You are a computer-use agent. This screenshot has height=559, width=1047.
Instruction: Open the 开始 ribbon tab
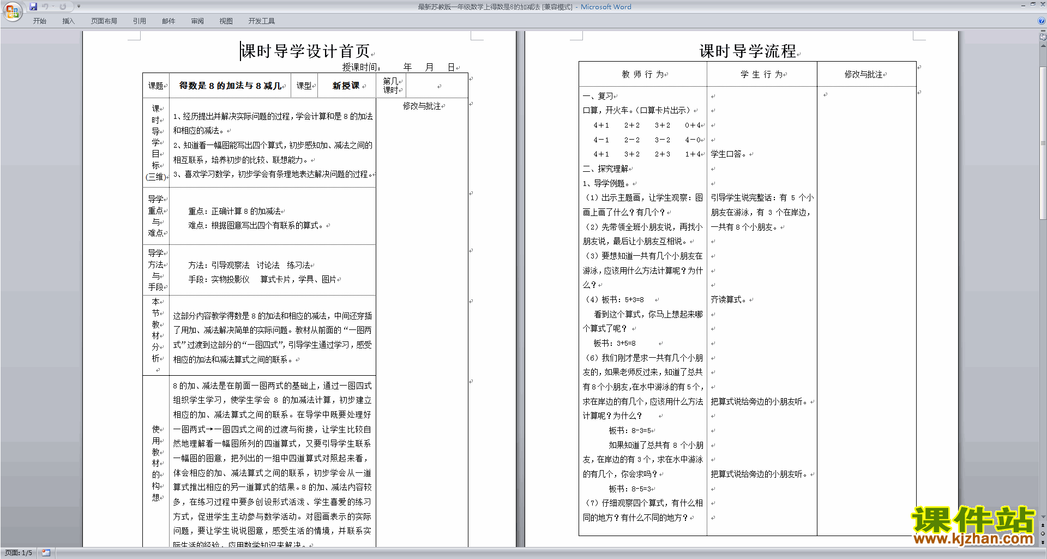[x=39, y=21]
